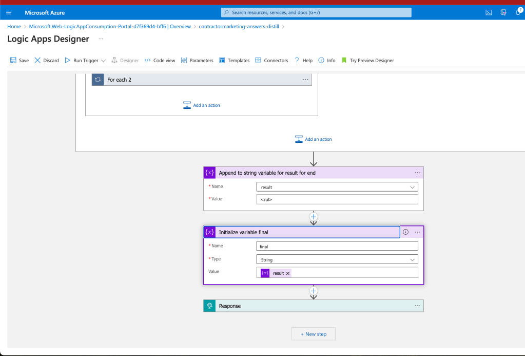Show info for Initialize variable final
Image resolution: width=525 pixels, height=356 pixels.
click(405, 232)
